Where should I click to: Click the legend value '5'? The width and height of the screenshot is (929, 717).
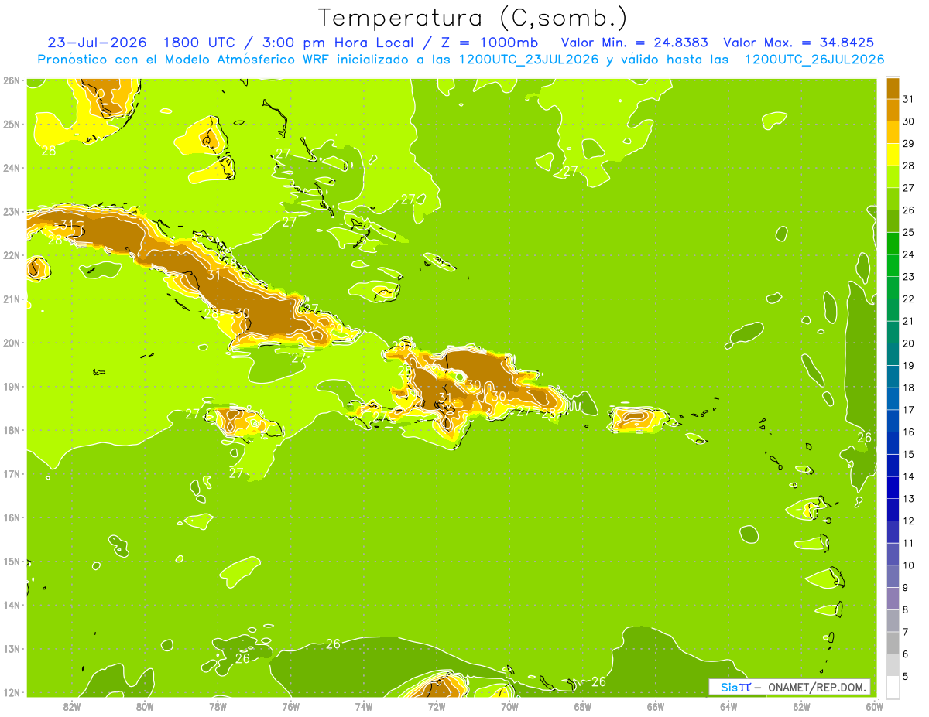tap(907, 676)
